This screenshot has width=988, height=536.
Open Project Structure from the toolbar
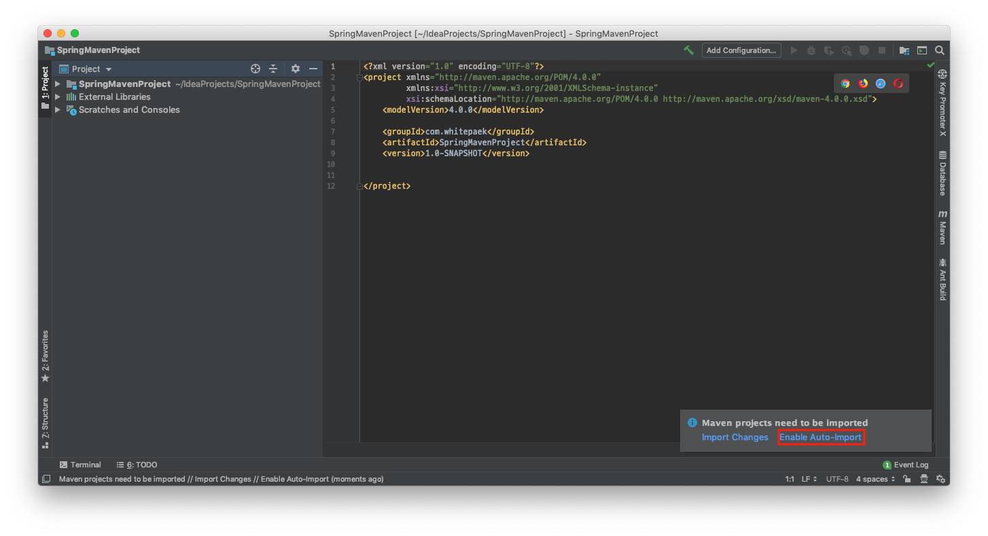[x=904, y=50]
